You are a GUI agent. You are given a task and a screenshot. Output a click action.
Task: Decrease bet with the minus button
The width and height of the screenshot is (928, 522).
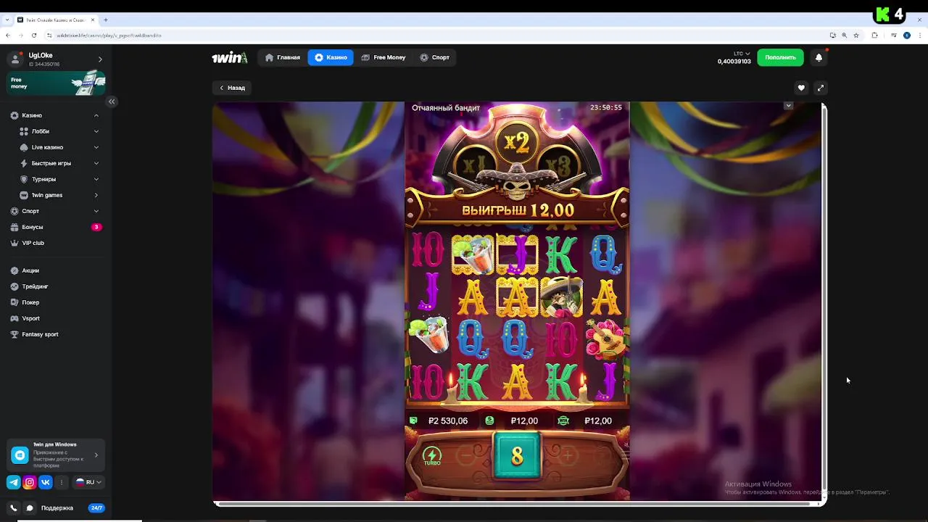tap(465, 456)
